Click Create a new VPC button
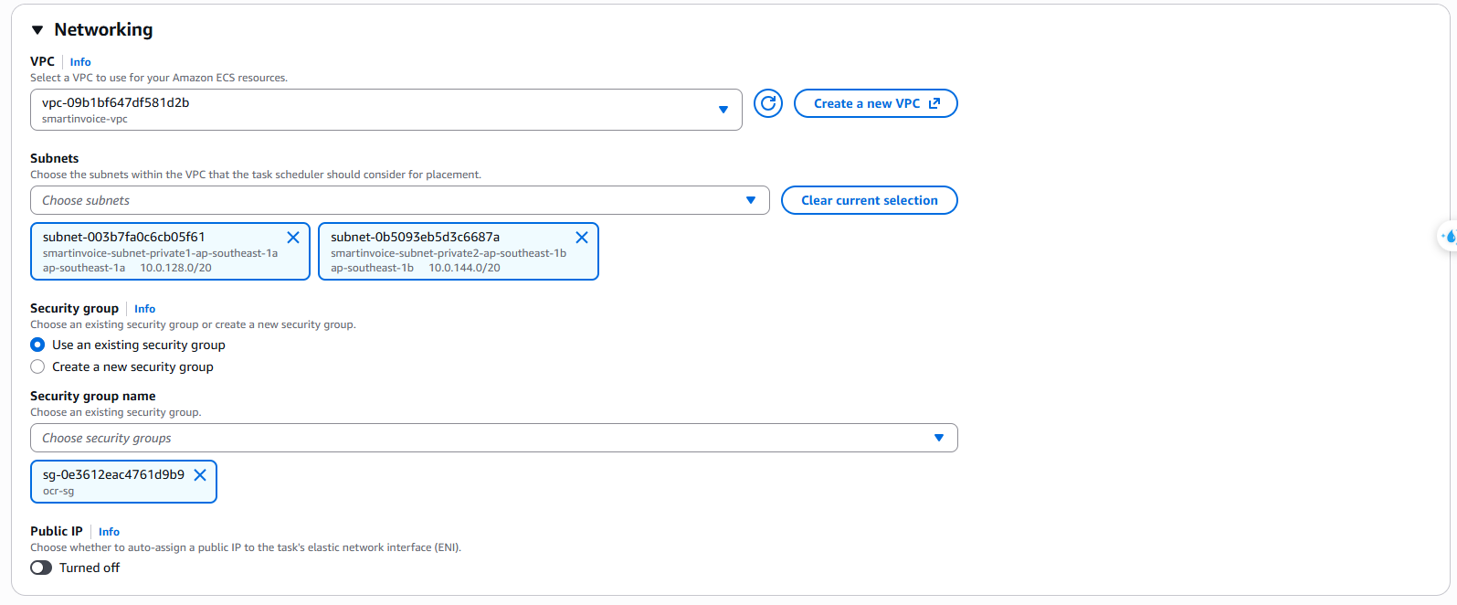 pos(875,103)
